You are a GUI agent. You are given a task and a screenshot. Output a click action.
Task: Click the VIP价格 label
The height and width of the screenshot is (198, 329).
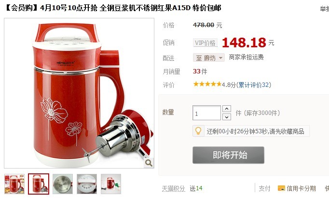pyautogui.click(x=205, y=43)
